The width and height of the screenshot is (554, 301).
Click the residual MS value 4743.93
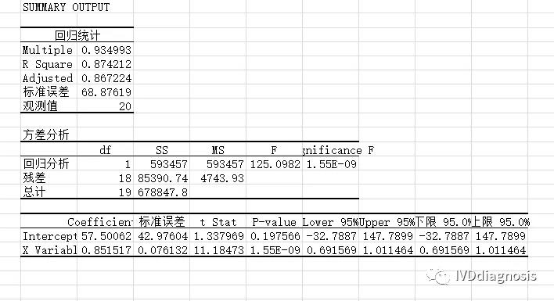[222, 178]
